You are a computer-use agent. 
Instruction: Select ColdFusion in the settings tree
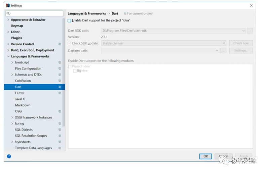[23, 81]
